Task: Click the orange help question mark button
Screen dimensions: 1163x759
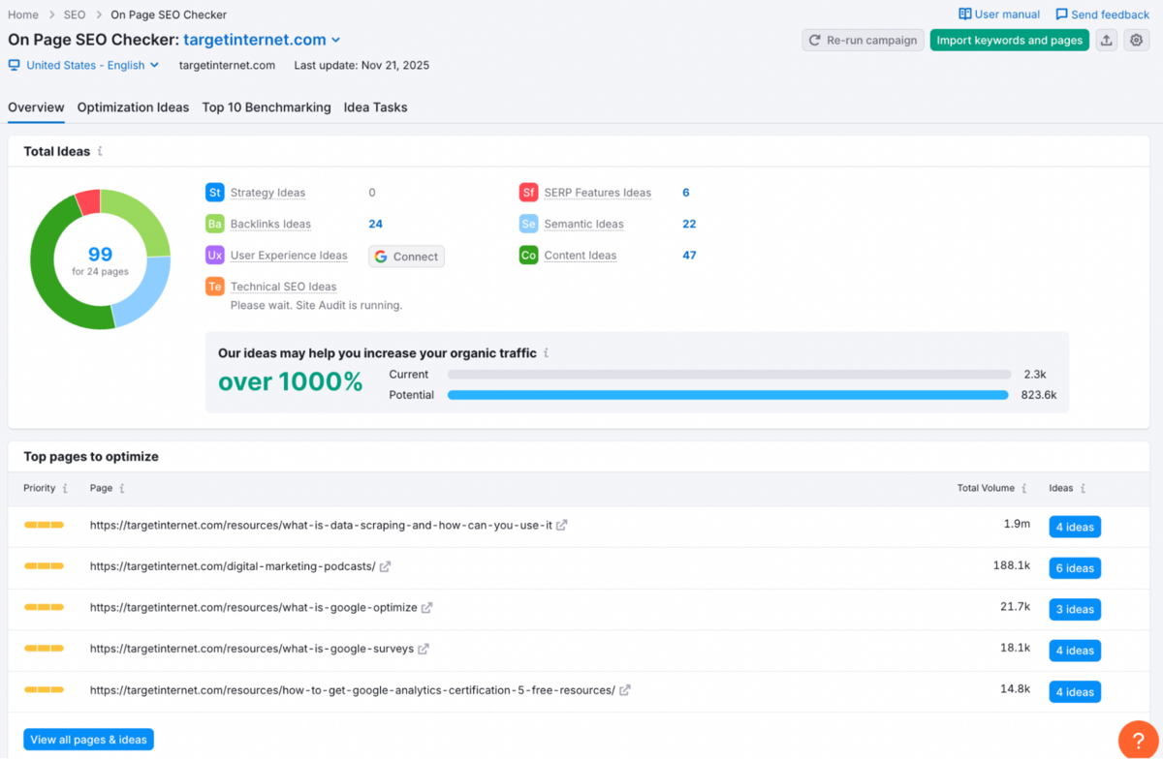Action: point(1139,740)
